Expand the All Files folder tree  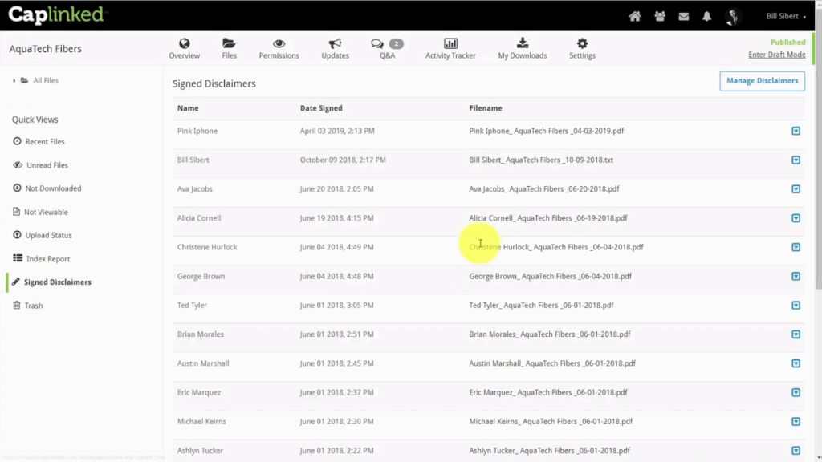[x=14, y=81]
